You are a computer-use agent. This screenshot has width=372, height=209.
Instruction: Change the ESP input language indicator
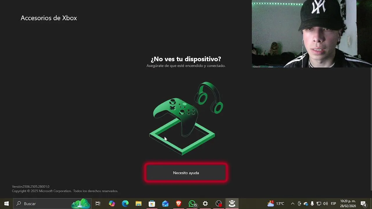333,203
